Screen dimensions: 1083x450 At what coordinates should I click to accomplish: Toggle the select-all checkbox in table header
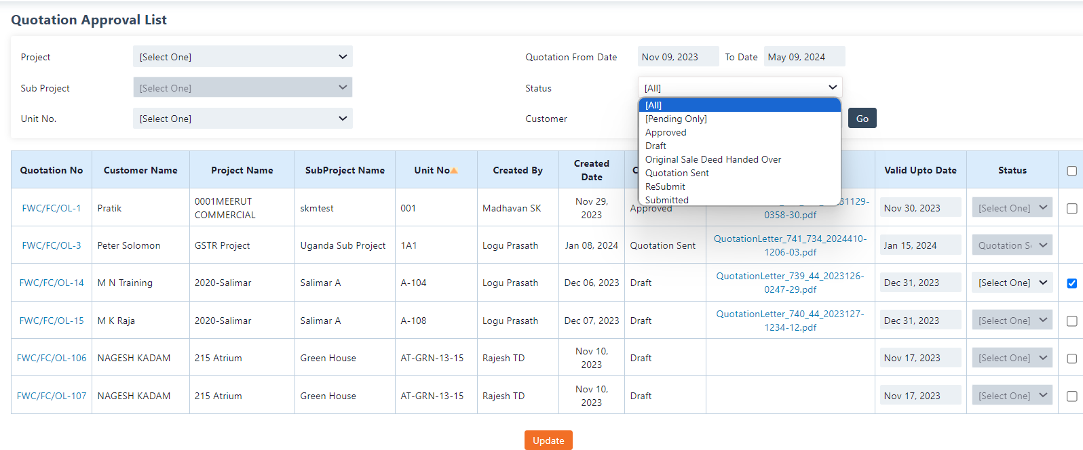click(1071, 171)
